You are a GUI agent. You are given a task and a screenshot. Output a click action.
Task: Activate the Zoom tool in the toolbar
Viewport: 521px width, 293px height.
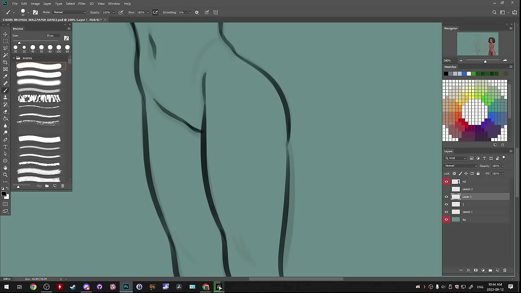point(5,175)
